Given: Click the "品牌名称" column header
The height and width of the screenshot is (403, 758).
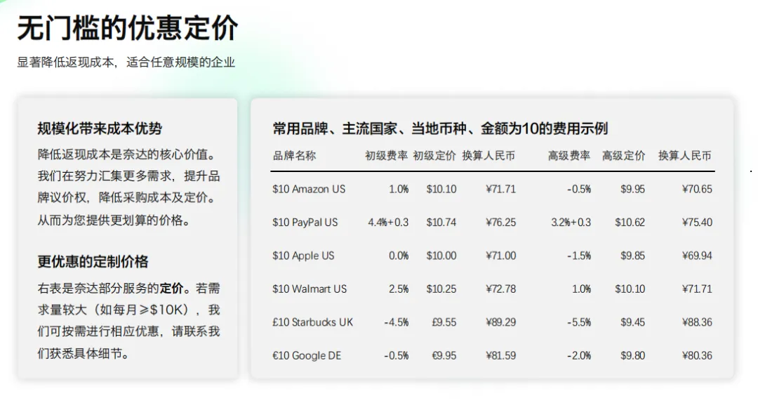Looking at the screenshot, I should 294,156.
